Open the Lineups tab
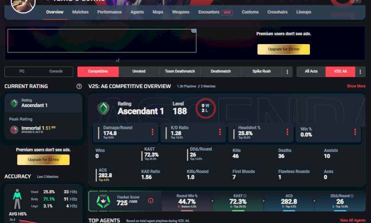 (x=304, y=12)
